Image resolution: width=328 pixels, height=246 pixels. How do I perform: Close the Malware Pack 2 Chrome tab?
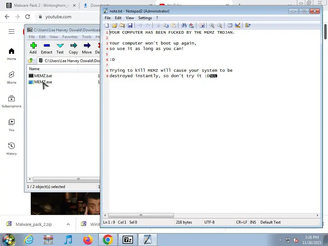74,5
